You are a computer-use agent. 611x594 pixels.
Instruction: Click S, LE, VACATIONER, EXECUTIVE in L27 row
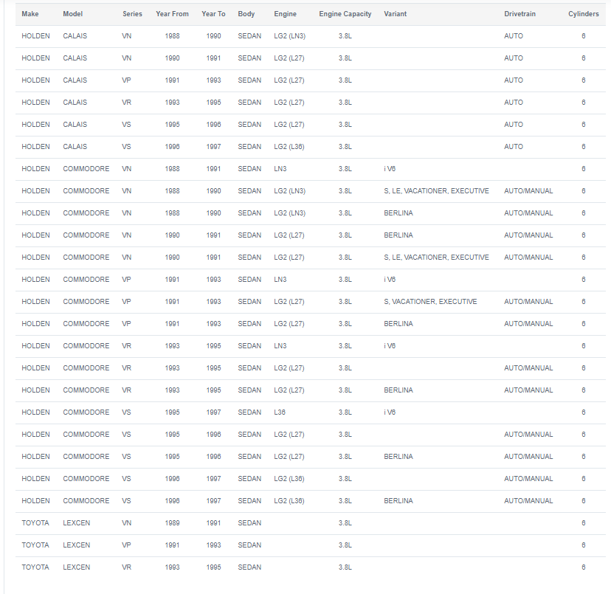pyautogui.click(x=436, y=258)
